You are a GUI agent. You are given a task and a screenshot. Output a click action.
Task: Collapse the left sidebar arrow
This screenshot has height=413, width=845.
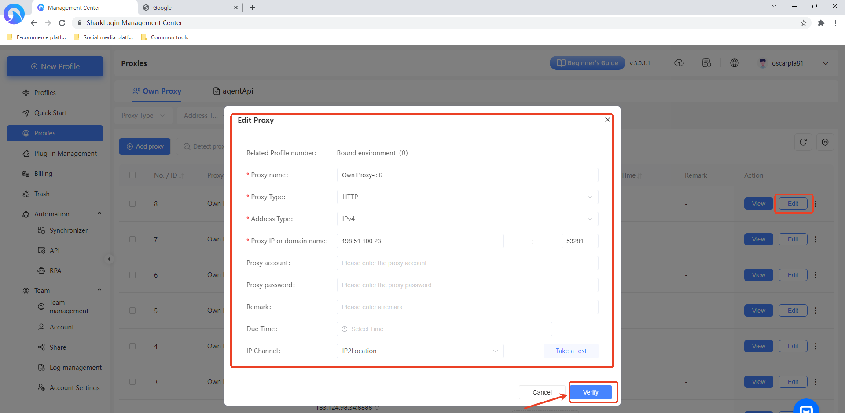click(109, 259)
